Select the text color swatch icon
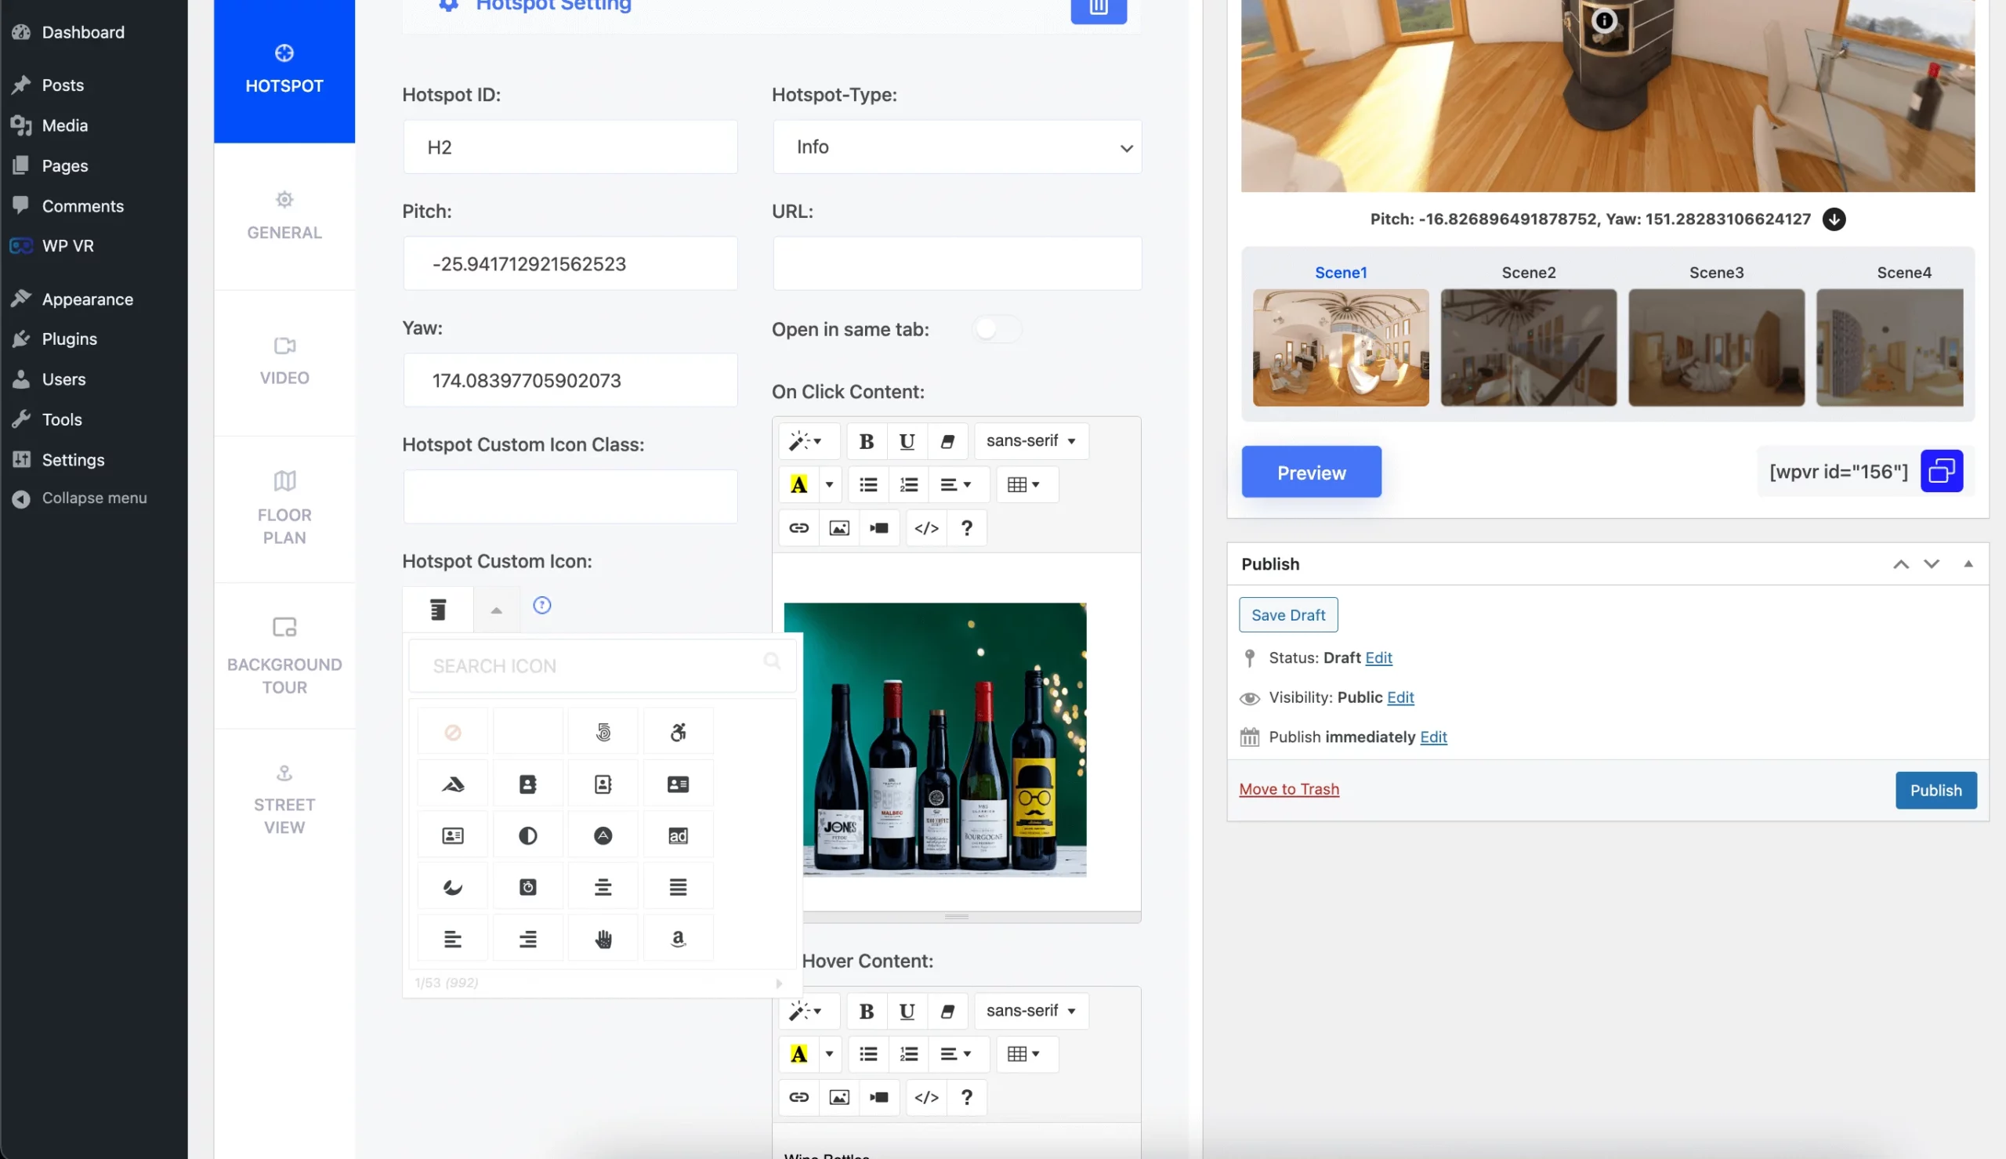The image size is (2006, 1159). click(798, 484)
